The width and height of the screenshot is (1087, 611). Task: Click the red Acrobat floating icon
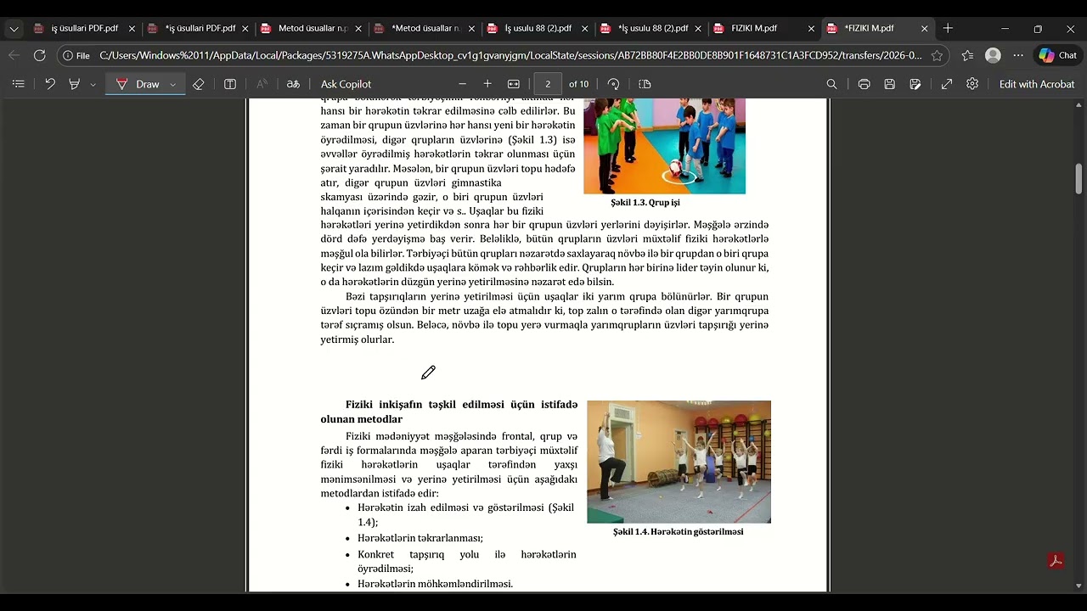tap(1056, 561)
